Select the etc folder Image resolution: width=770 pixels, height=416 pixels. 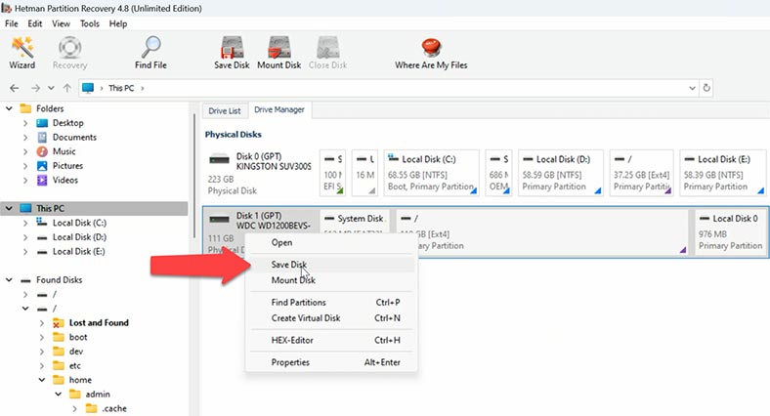74,365
